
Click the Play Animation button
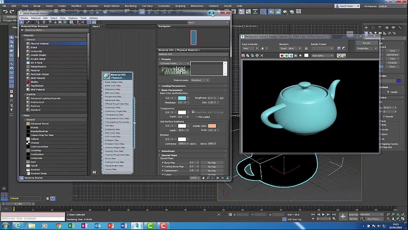click(x=323, y=215)
